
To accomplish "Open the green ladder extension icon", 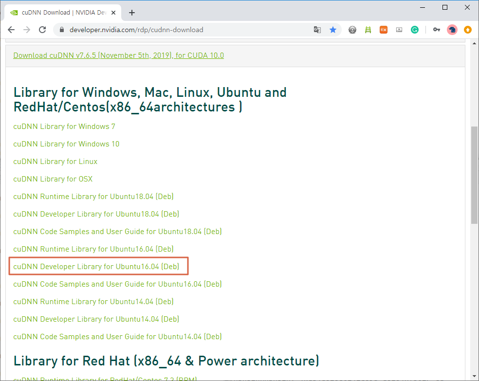I will pos(368,30).
